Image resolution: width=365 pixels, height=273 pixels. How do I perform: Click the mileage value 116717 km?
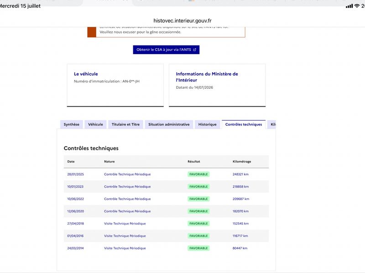tap(240, 236)
